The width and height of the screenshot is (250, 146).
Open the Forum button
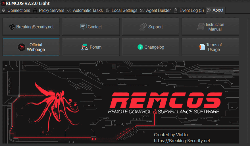pyautogui.click(x=91, y=47)
